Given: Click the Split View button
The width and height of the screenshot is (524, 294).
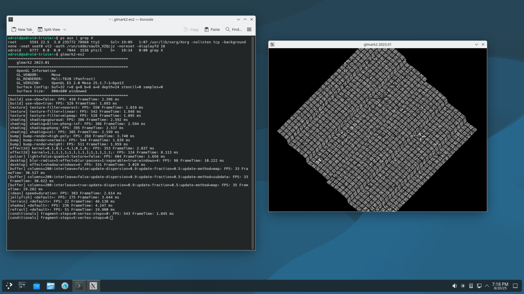Looking at the screenshot, I should (49, 29).
